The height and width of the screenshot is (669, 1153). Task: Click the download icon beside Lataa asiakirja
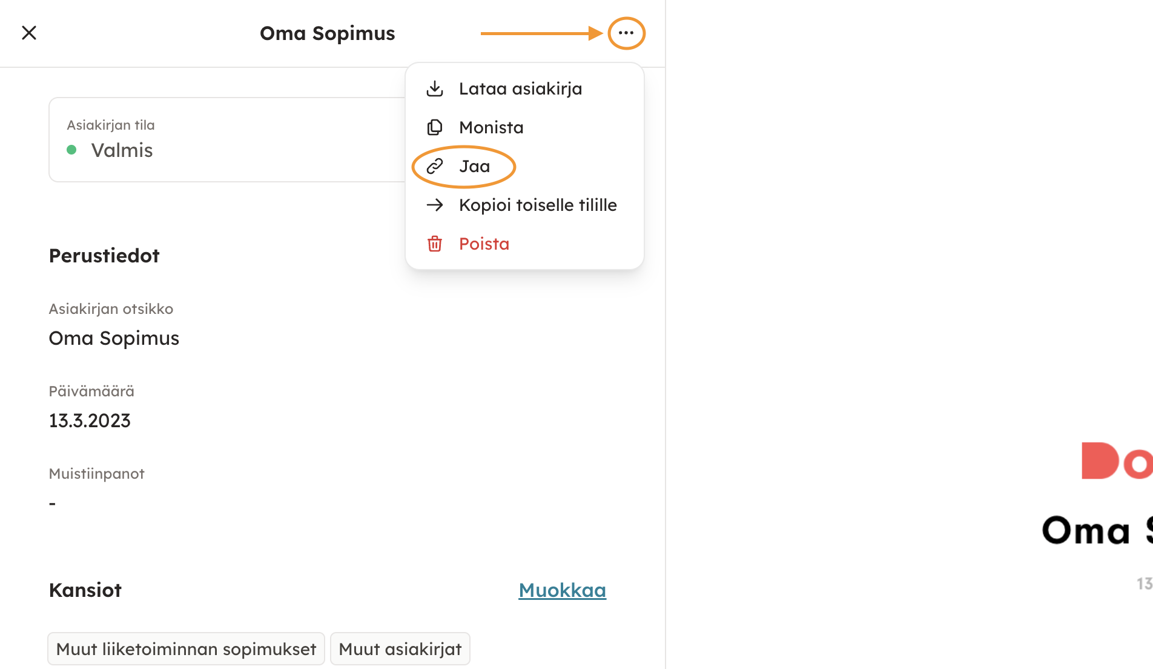435,89
